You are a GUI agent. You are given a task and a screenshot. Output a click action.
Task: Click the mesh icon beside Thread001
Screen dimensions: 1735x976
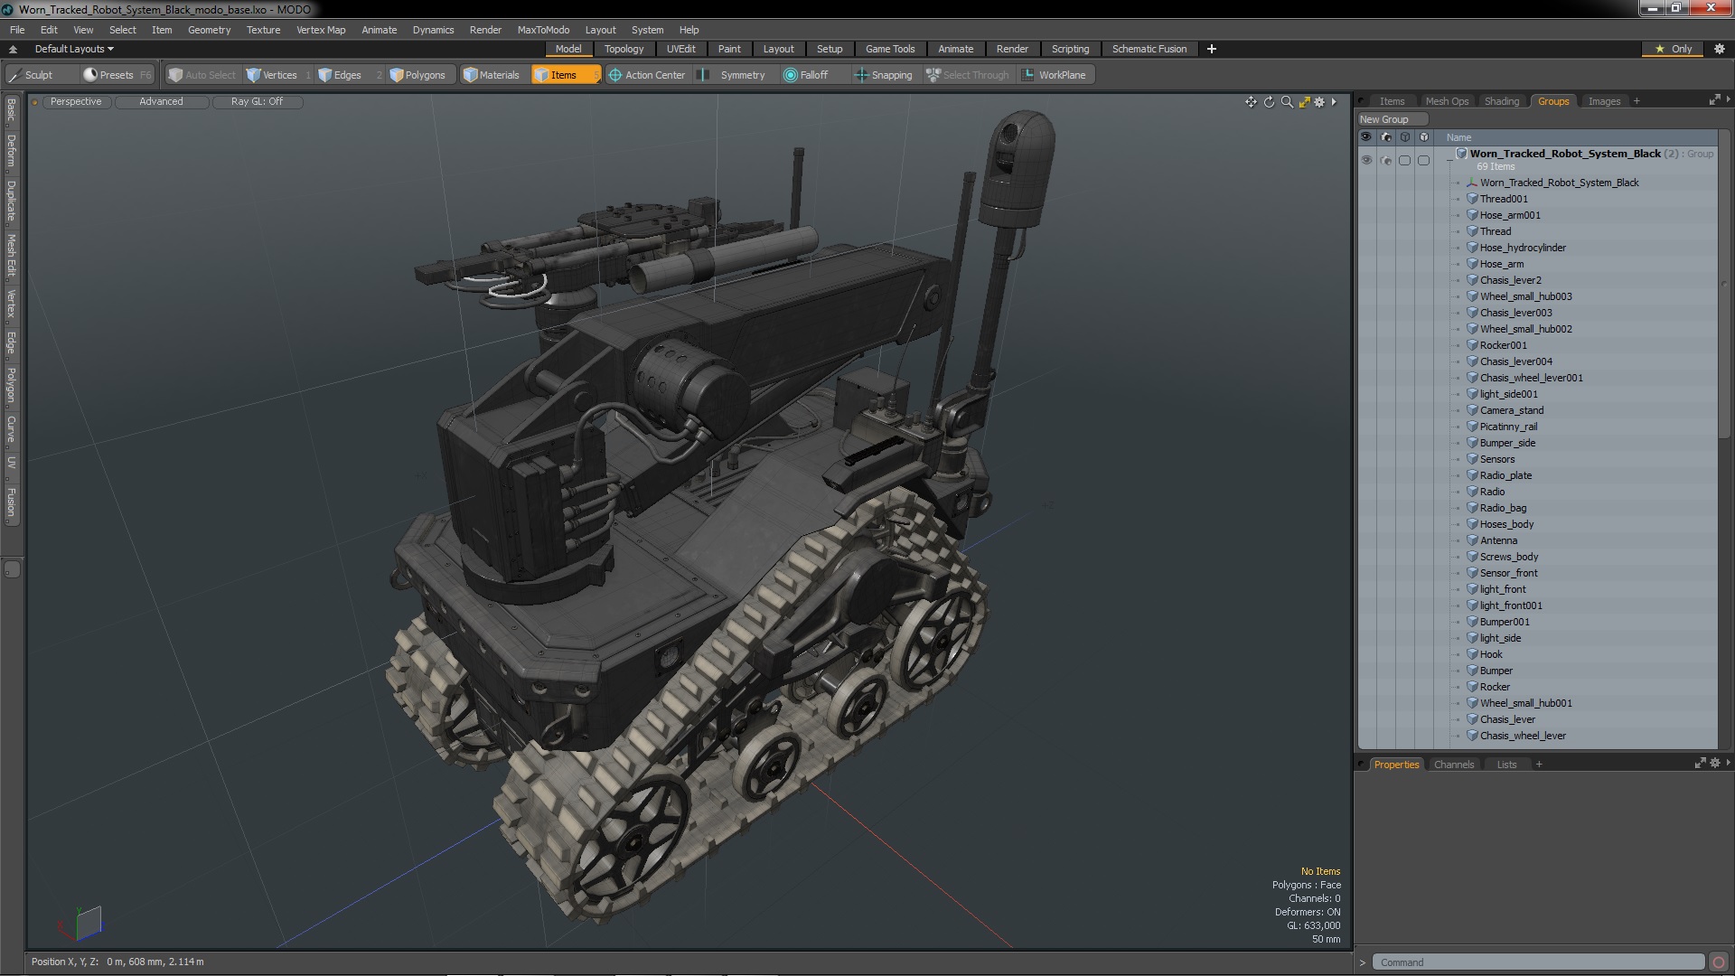coord(1472,199)
